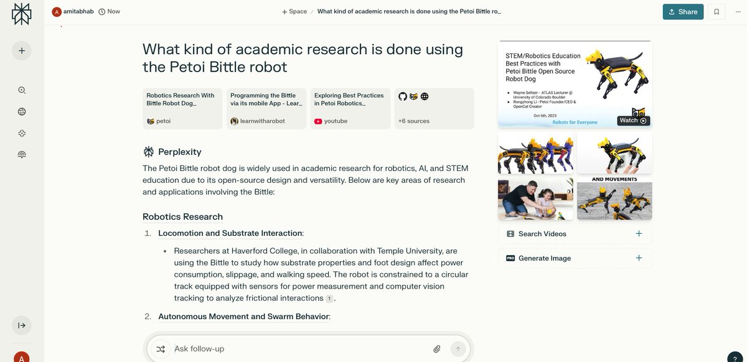
Task: Click the thread title breadcrumb in header
Action: tap(409, 11)
